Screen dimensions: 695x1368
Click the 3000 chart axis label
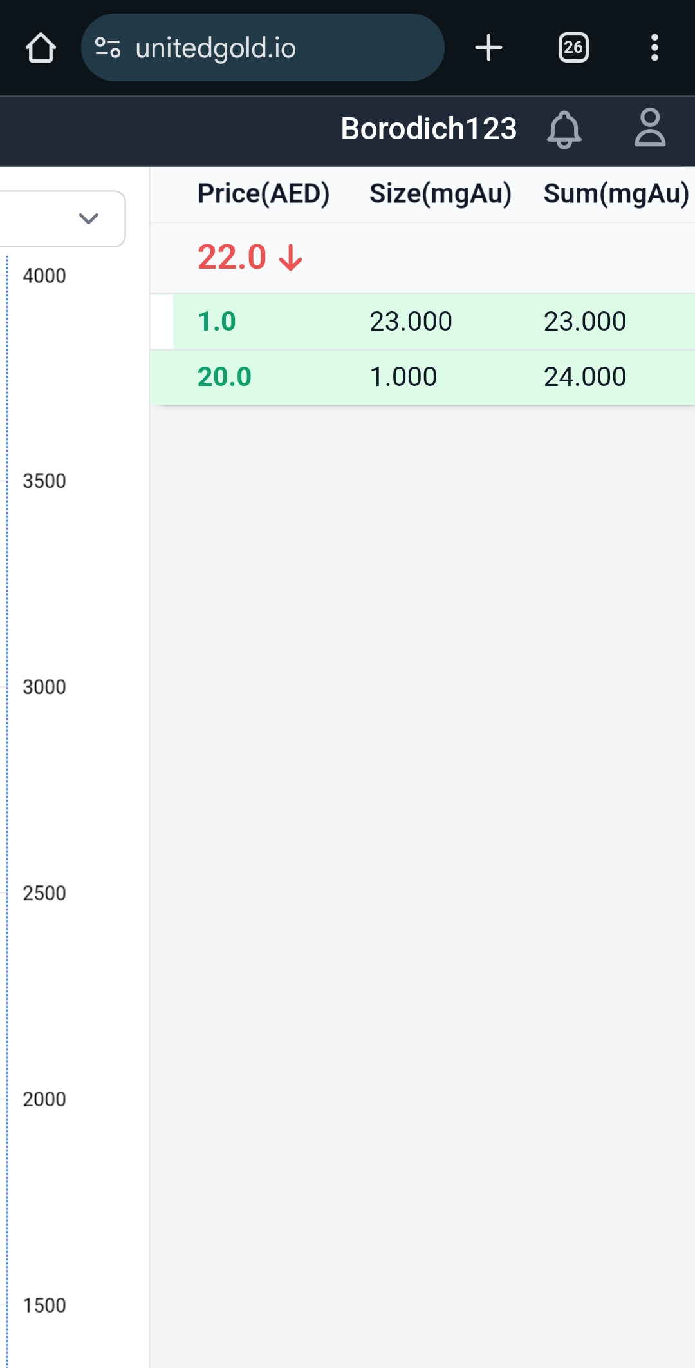(x=44, y=687)
